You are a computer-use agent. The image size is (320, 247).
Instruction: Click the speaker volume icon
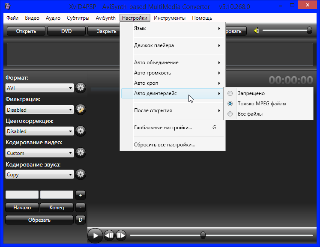click(x=256, y=31)
